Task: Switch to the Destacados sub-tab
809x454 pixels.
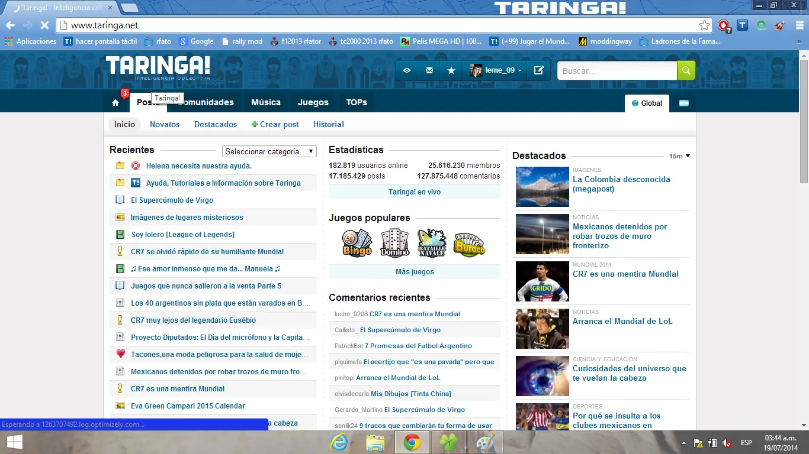Action: [x=216, y=124]
